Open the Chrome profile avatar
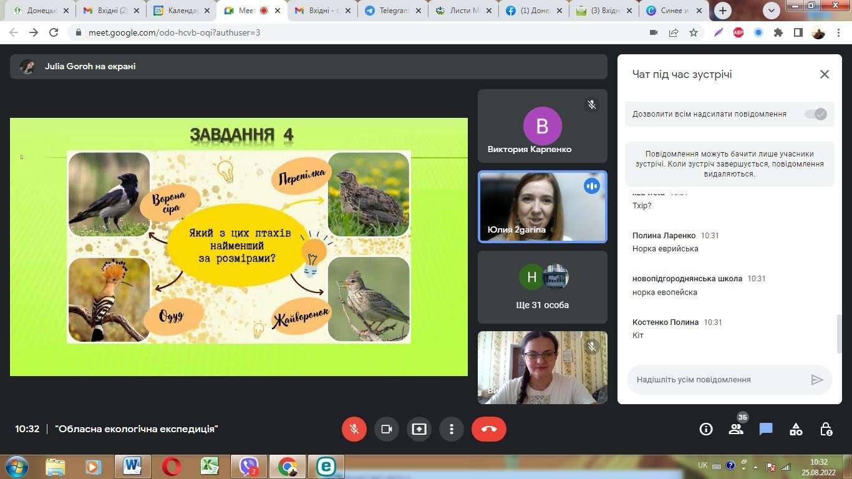Screen dimensions: 852x479 818,32
